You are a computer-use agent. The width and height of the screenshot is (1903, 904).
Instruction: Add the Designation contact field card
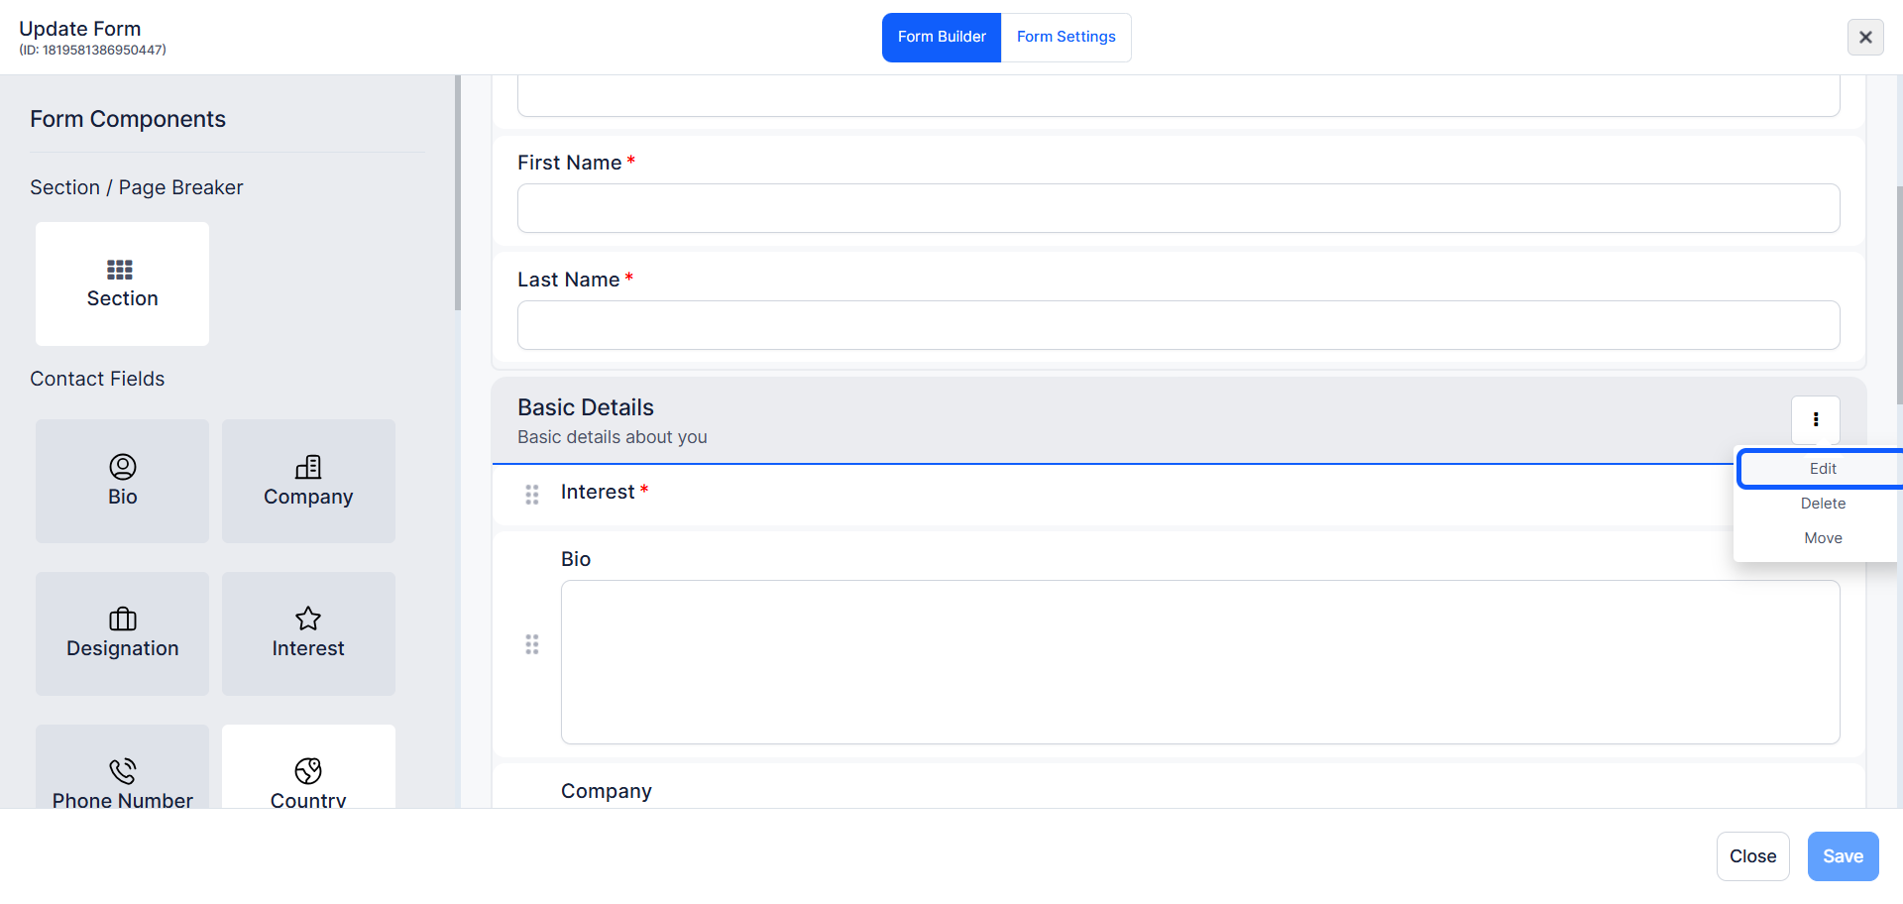tap(122, 633)
